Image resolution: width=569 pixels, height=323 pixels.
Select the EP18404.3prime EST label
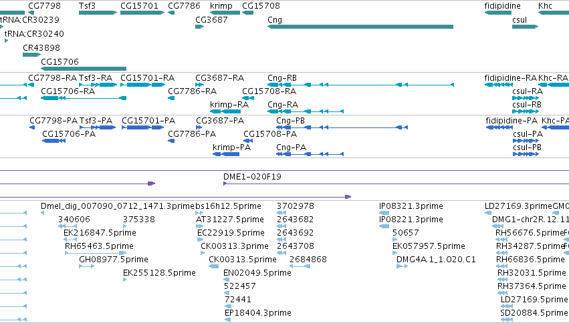click(x=258, y=313)
